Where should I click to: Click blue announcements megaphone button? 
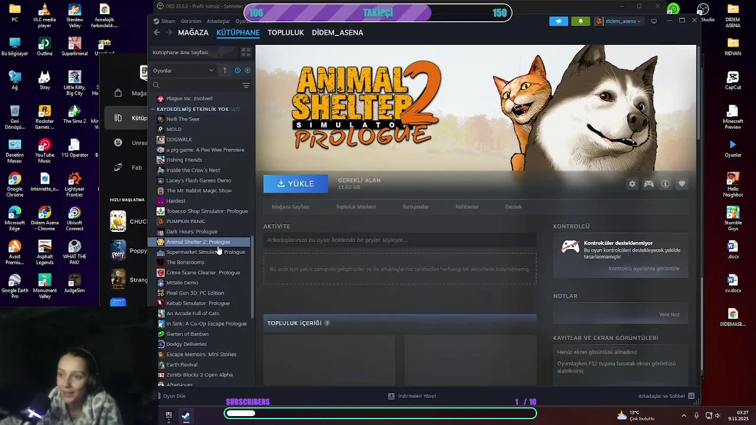559,21
